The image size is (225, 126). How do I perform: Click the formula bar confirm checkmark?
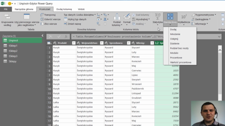(59, 36)
